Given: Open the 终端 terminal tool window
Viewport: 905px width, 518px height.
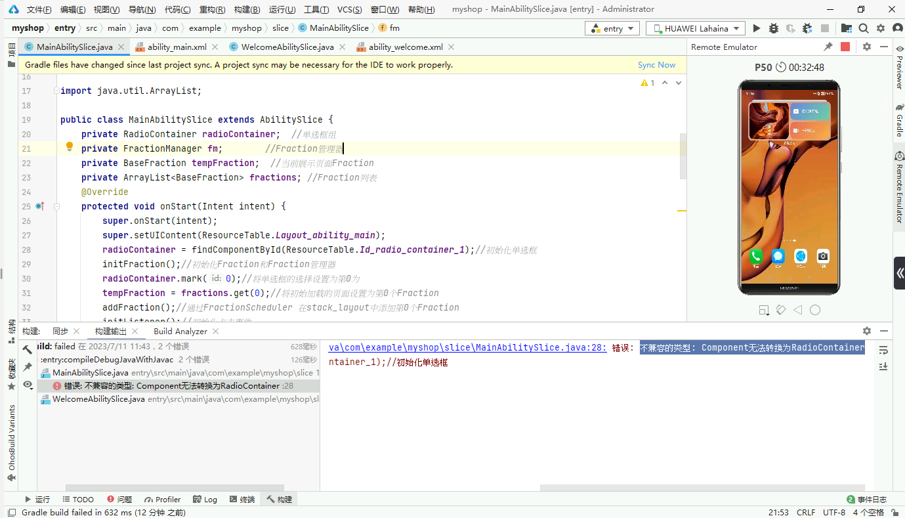Looking at the screenshot, I should tap(242, 500).
